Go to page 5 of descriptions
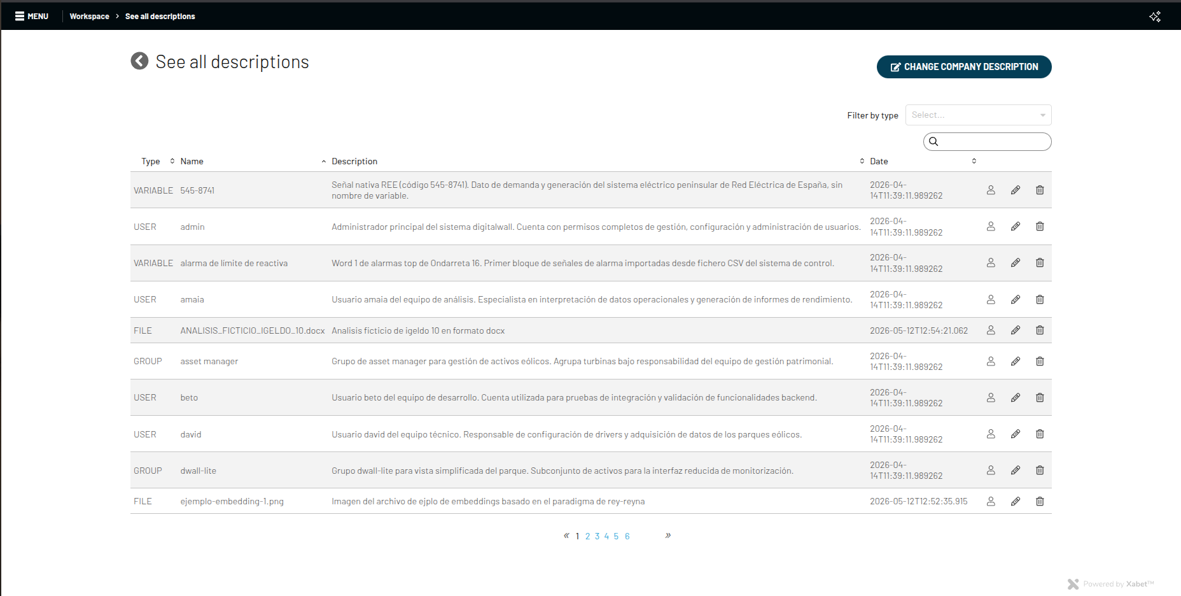 coord(616,536)
